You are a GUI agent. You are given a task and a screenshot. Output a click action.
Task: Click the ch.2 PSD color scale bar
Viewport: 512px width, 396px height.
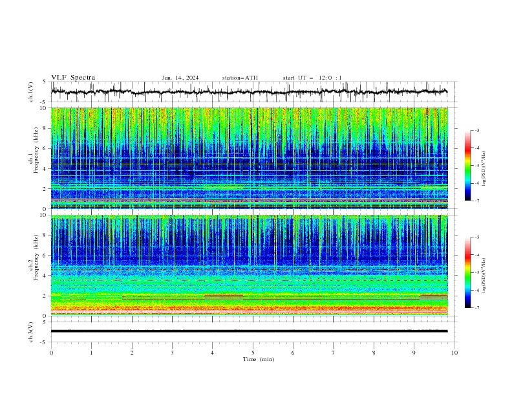click(x=467, y=272)
